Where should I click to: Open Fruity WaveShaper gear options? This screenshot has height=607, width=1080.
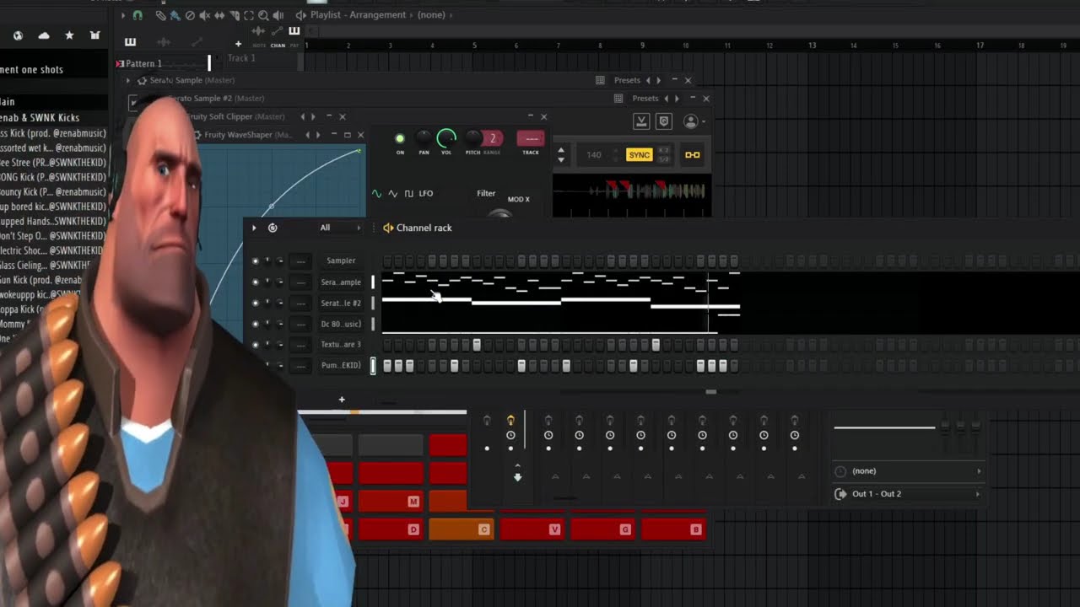click(x=198, y=135)
